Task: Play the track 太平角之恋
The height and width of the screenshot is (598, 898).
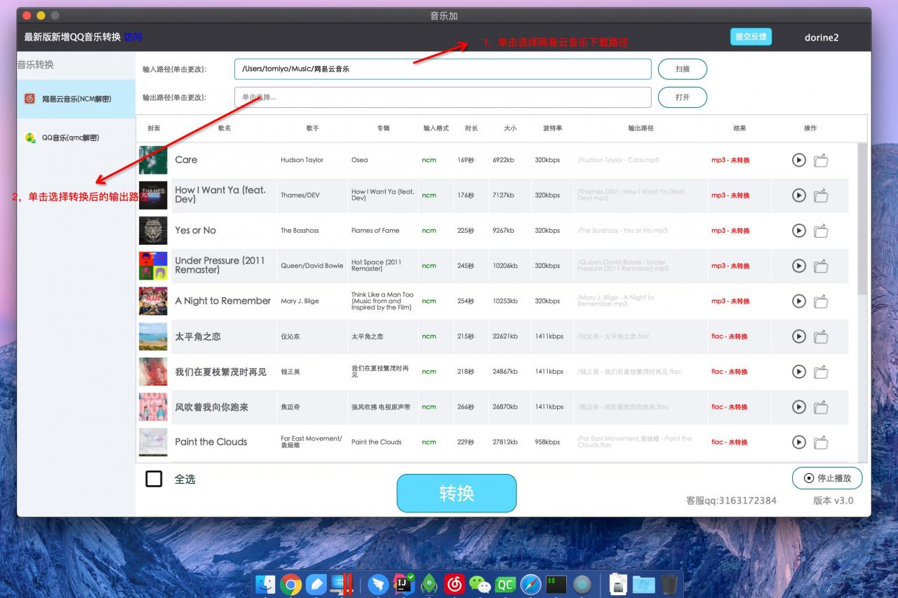Action: (798, 336)
